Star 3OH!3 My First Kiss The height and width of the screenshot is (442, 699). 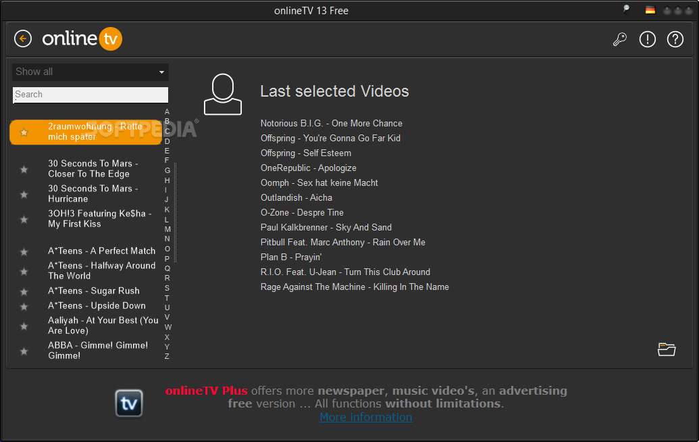pos(24,220)
